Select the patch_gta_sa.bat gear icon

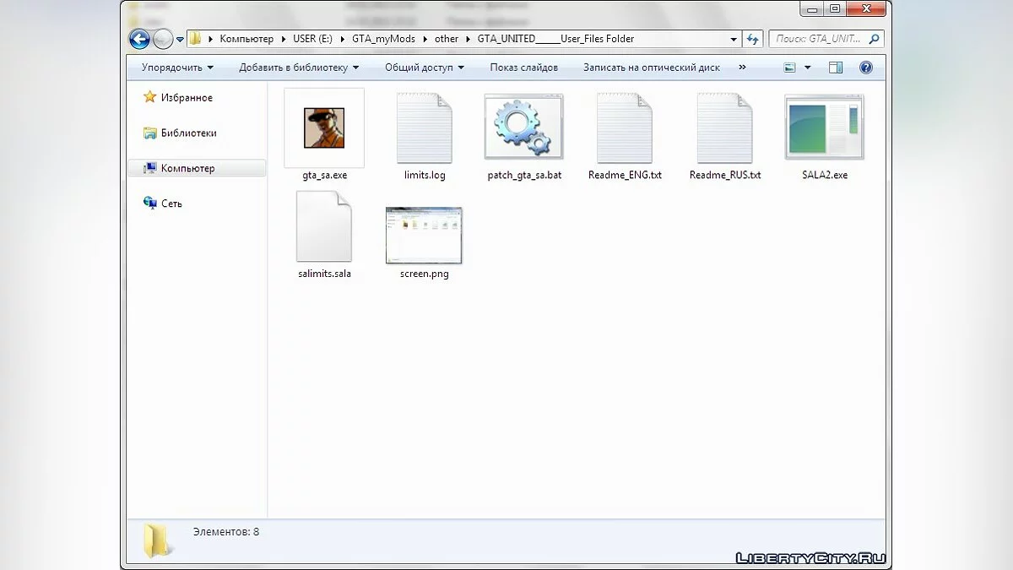tap(523, 128)
